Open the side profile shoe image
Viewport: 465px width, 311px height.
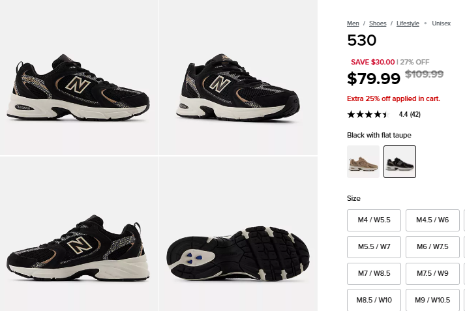click(x=78, y=77)
